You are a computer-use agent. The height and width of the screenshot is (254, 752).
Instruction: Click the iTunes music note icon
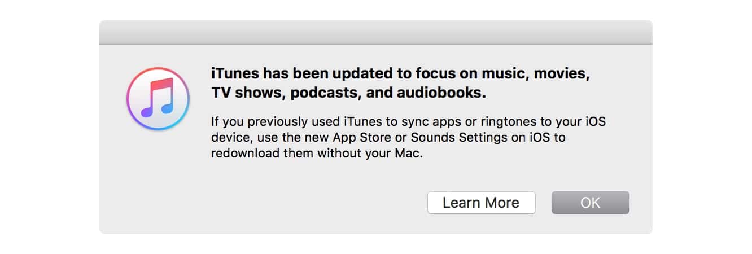click(158, 98)
